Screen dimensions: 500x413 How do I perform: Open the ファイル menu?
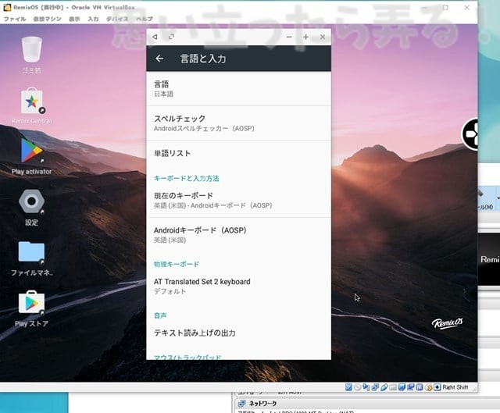pos(15,19)
